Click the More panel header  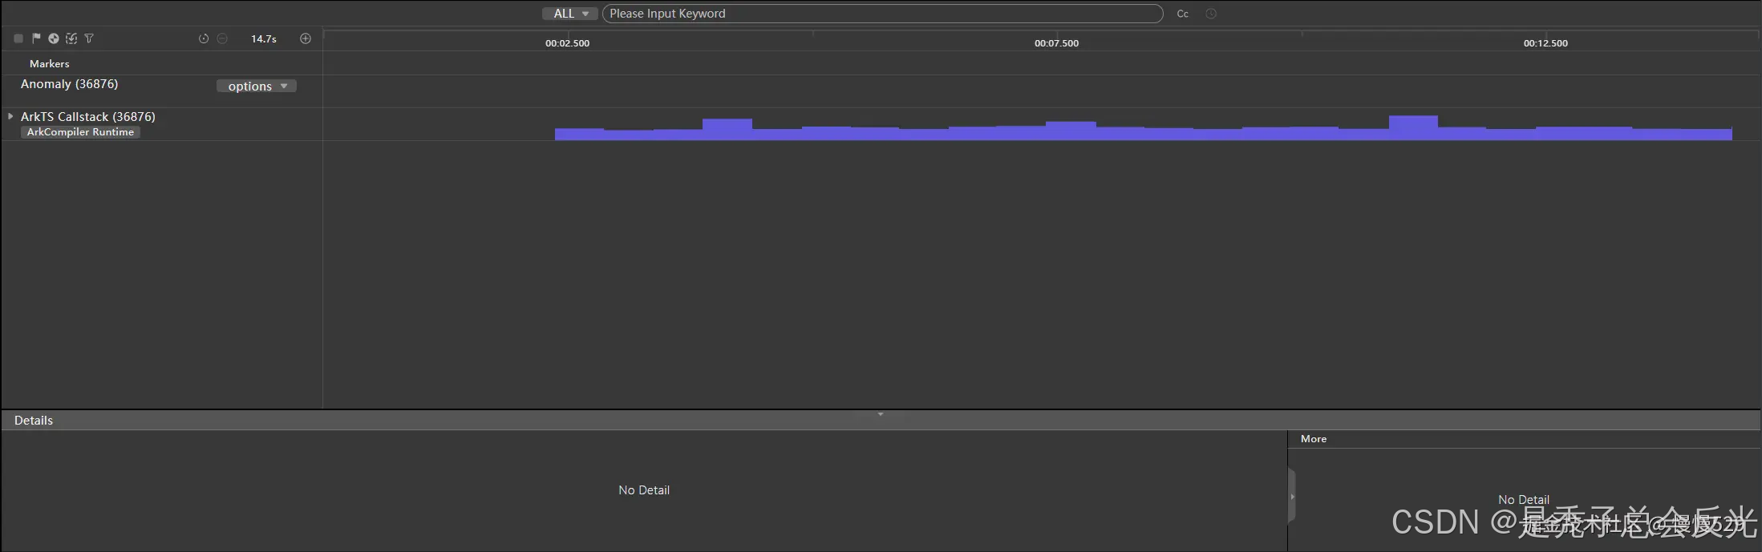click(x=1314, y=439)
